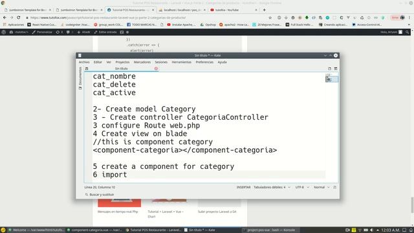Open the 'Instalar Apache...' bookmark
Screen dimensions: 414x233
(181, 25)
